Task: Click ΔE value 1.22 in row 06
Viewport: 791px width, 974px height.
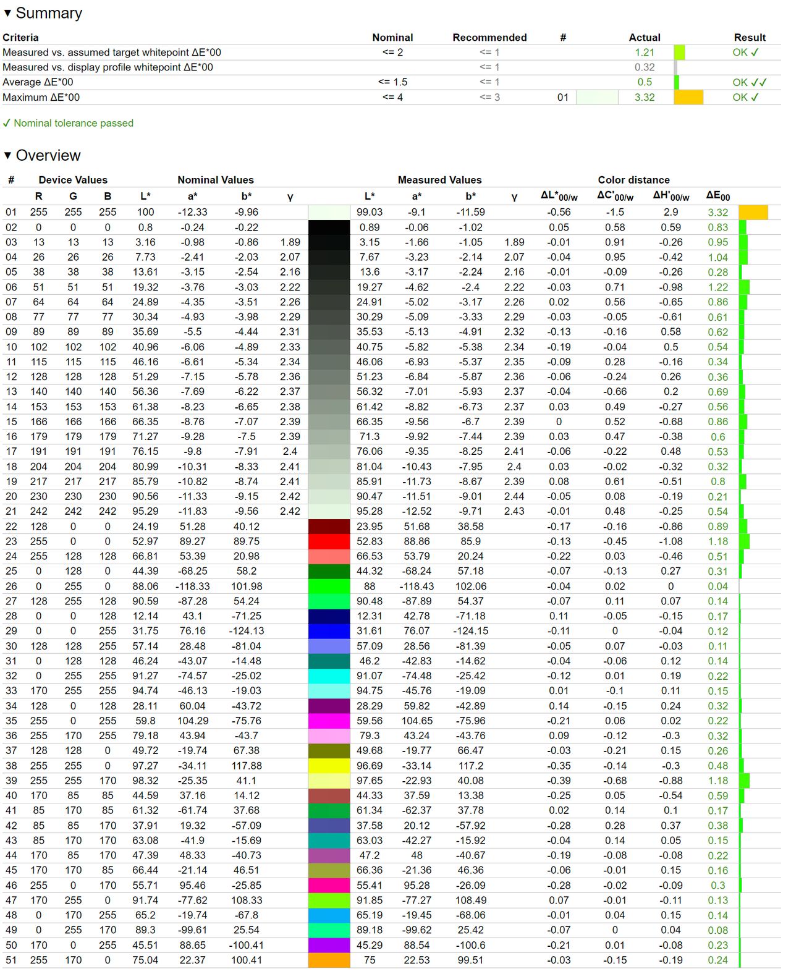Action: pyautogui.click(x=718, y=287)
